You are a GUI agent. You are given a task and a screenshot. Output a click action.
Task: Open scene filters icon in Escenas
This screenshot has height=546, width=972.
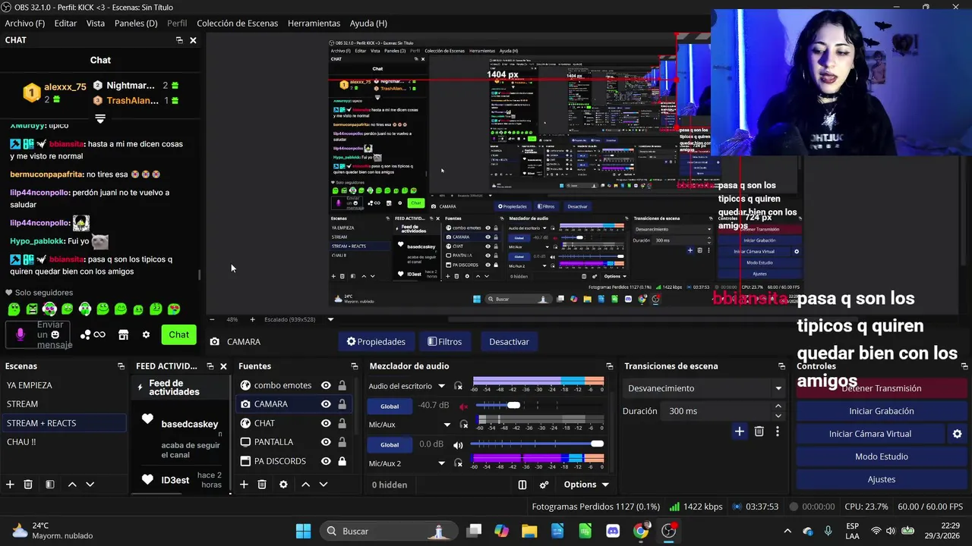(49, 484)
